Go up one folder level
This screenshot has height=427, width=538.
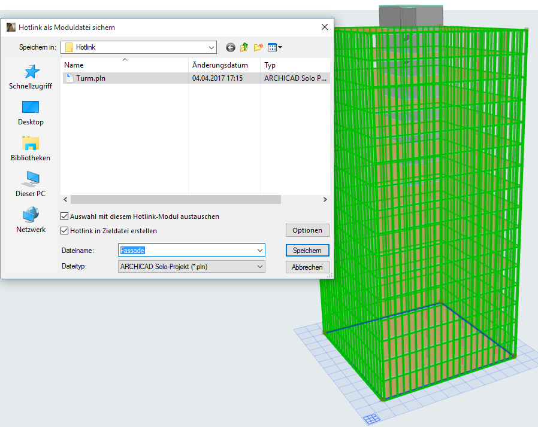(x=244, y=47)
